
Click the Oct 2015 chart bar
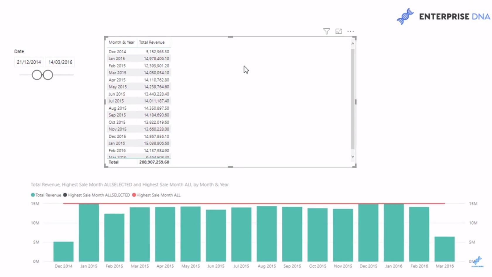(317, 235)
